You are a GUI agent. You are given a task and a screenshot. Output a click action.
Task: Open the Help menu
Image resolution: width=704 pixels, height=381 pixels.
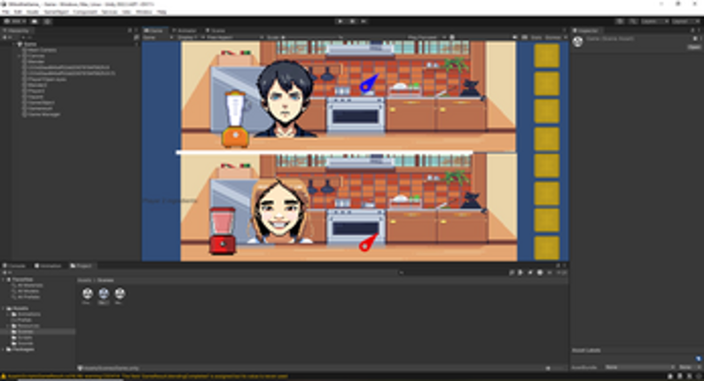pyautogui.click(x=161, y=12)
